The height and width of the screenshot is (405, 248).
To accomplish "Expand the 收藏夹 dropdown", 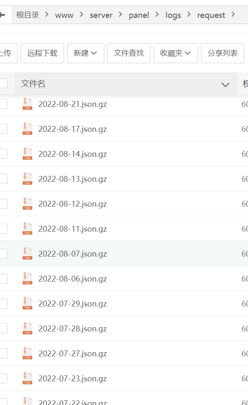I will coord(176,53).
